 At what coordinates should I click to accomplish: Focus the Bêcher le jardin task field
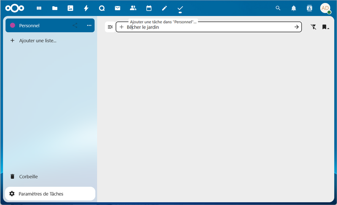[x=209, y=27]
